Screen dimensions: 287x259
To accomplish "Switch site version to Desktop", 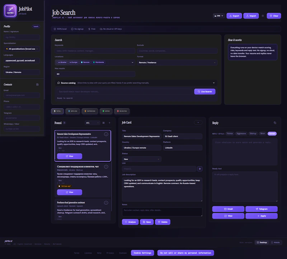I will pyautogui.click(x=262, y=243).
